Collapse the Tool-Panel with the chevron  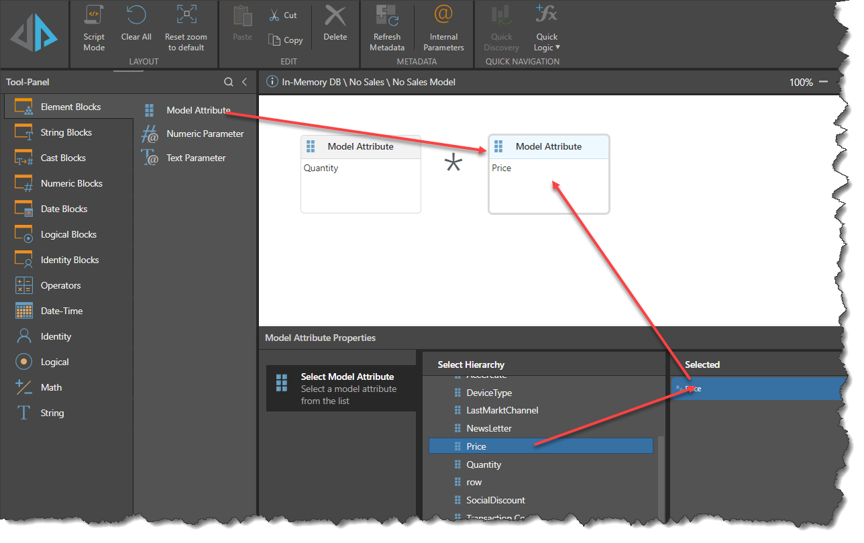tap(245, 82)
